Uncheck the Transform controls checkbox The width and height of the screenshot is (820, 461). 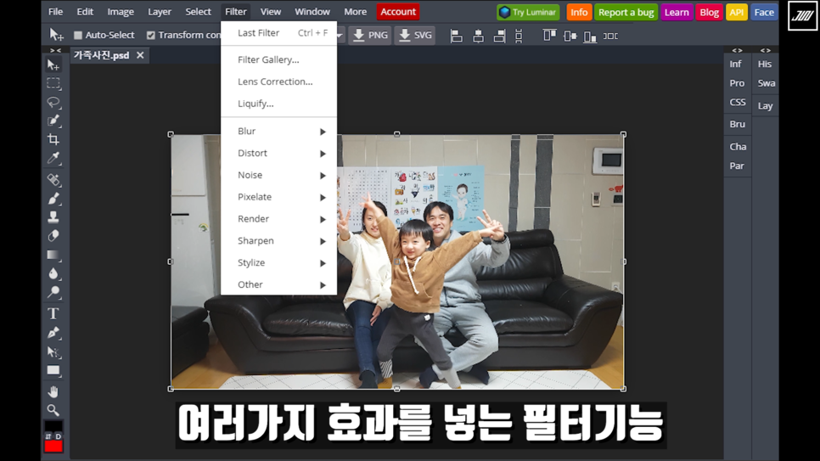pyautogui.click(x=151, y=35)
